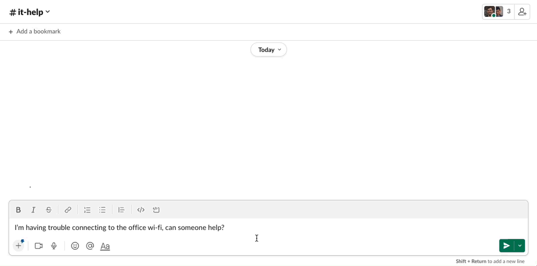Record an audio clip with microphone
The image size is (537, 266).
54,246
